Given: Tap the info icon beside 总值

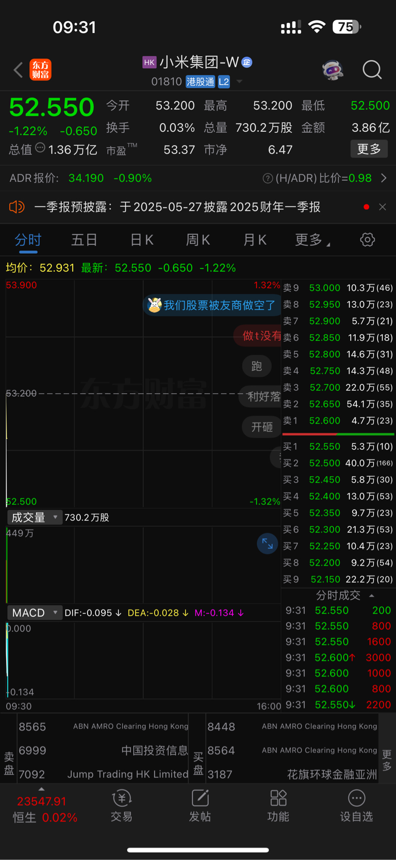Looking at the screenshot, I should click(40, 148).
